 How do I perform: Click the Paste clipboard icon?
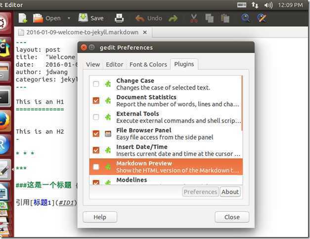click(x=225, y=18)
